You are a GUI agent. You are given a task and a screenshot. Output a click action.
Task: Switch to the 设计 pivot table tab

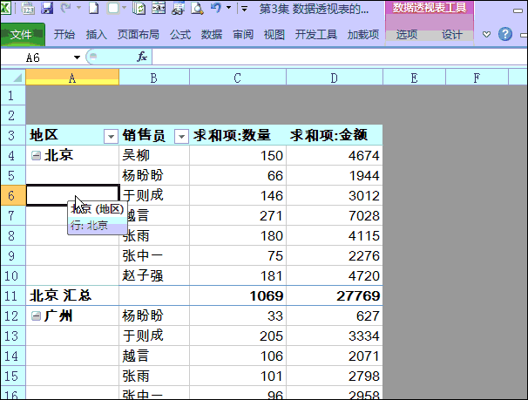[x=452, y=35]
